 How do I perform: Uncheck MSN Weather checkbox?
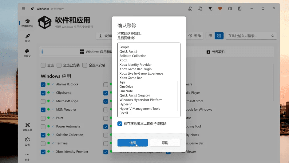pos(43,110)
